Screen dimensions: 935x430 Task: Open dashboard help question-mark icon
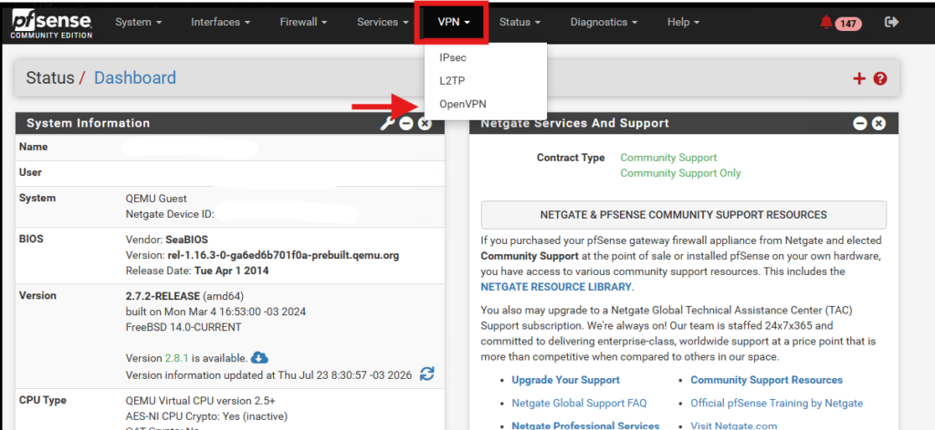(x=880, y=78)
